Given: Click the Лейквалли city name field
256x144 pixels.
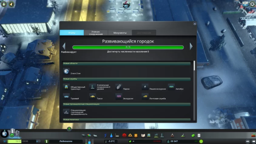Looking at the screenshot, I should (66, 141).
